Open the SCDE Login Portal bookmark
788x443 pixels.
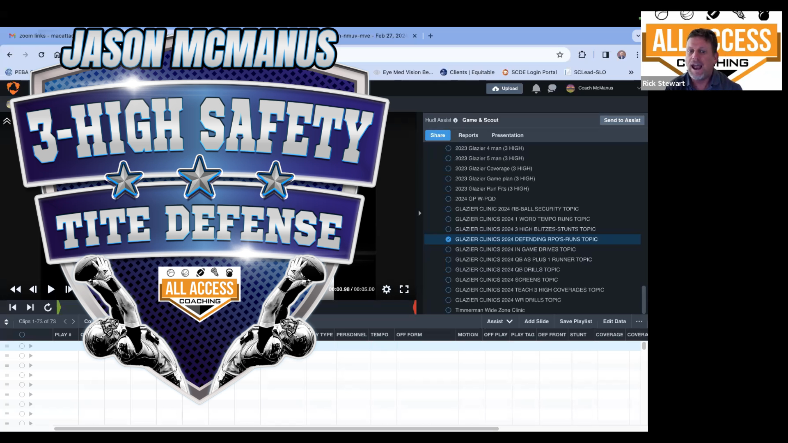click(529, 72)
